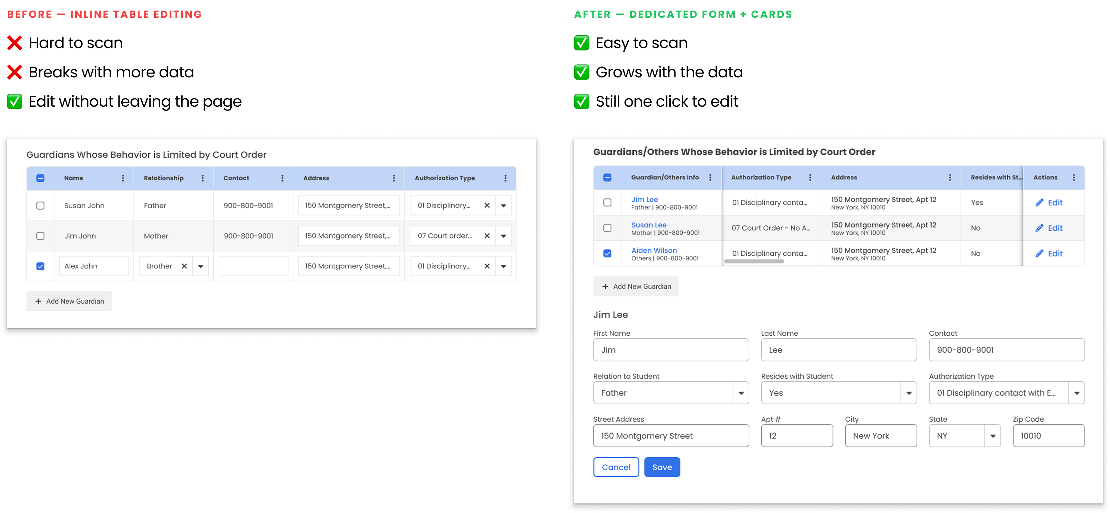Clear Jim John's court order selection with X

click(x=487, y=236)
